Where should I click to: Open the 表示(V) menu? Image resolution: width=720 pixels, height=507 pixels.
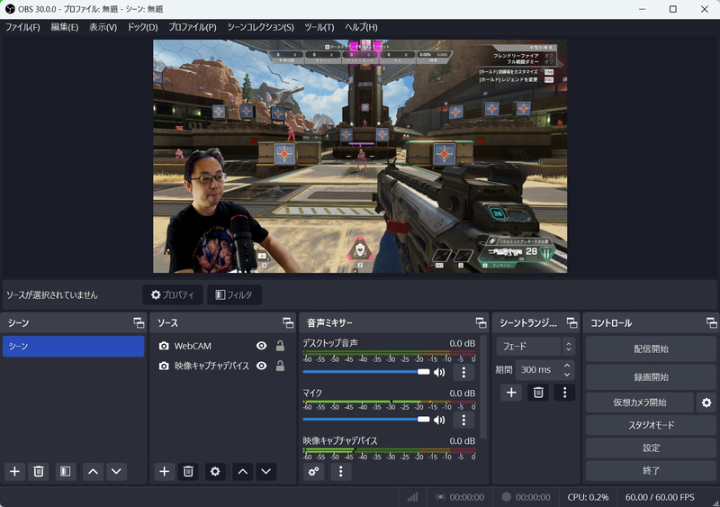click(103, 27)
